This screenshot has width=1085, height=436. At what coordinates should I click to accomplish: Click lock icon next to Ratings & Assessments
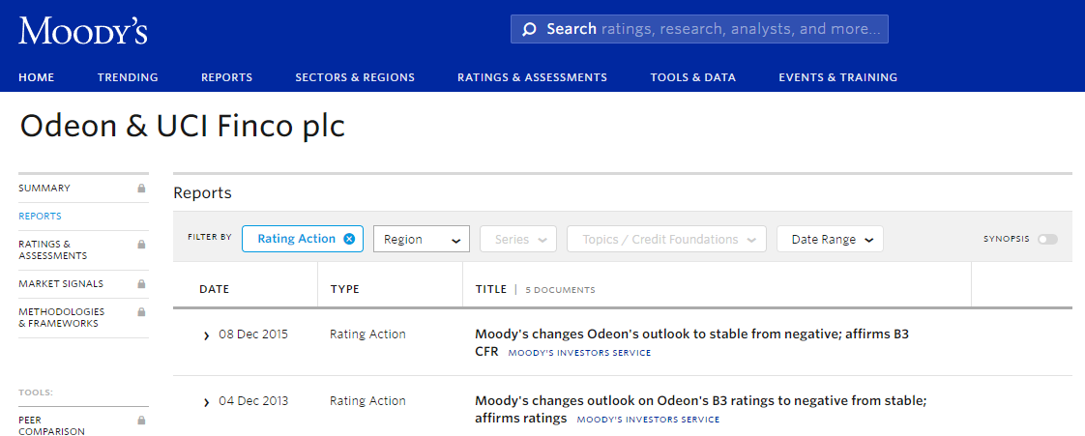pyautogui.click(x=141, y=245)
